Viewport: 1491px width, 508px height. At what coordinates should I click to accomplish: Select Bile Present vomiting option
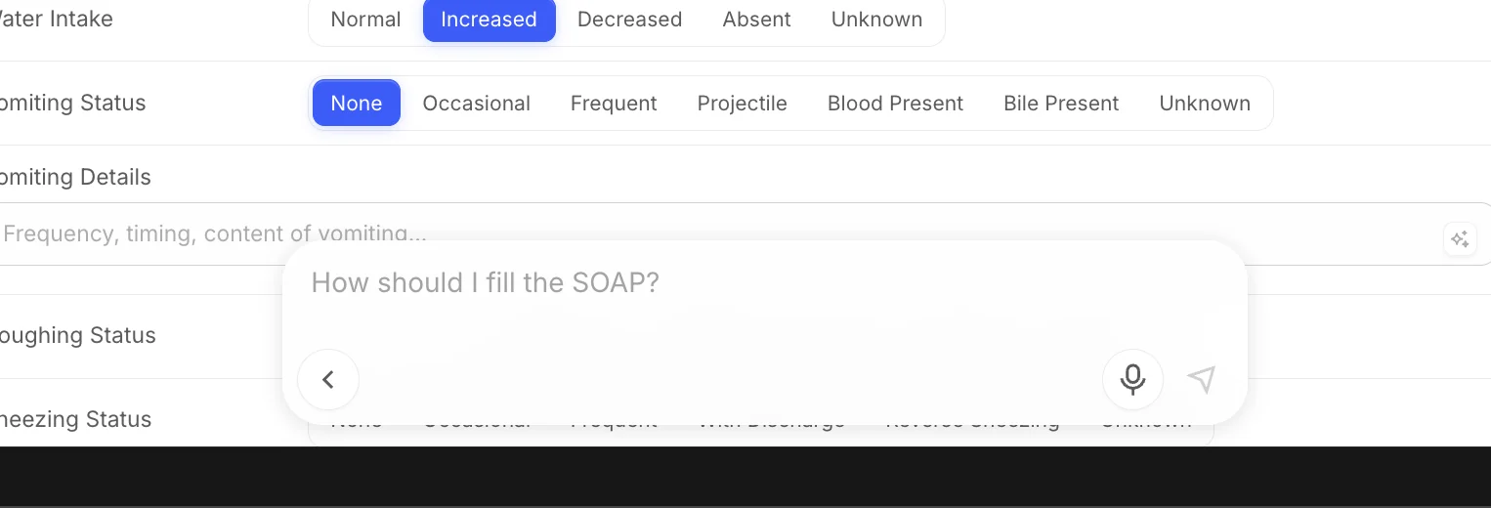point(1061,103)
